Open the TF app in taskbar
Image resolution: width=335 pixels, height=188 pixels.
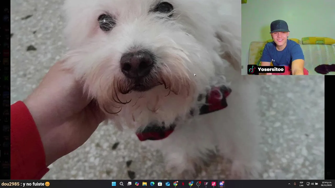coord(206,184)
